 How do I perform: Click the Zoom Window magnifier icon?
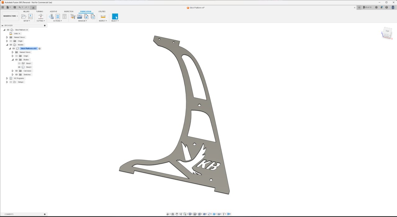point(185,214)
